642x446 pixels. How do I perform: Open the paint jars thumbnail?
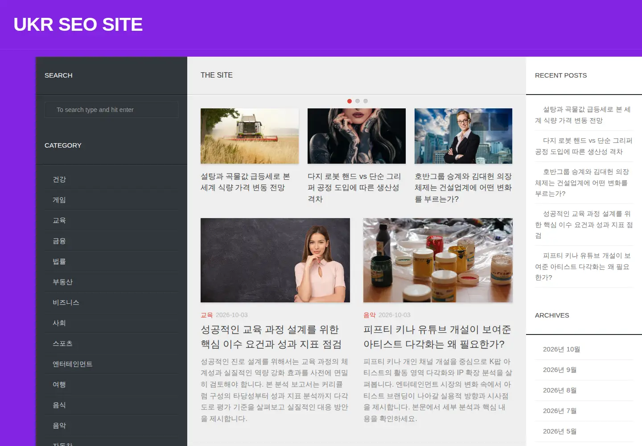click(438, 260)
